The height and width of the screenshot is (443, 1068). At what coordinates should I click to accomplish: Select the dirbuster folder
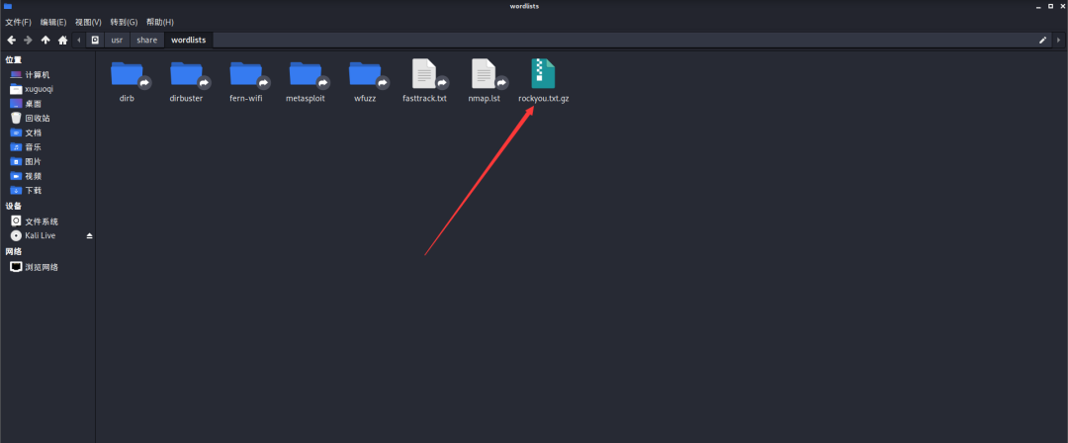186,73
